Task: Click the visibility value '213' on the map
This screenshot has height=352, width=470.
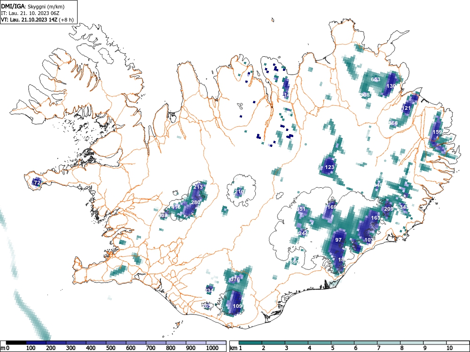Action: click(x=198, y=186)
